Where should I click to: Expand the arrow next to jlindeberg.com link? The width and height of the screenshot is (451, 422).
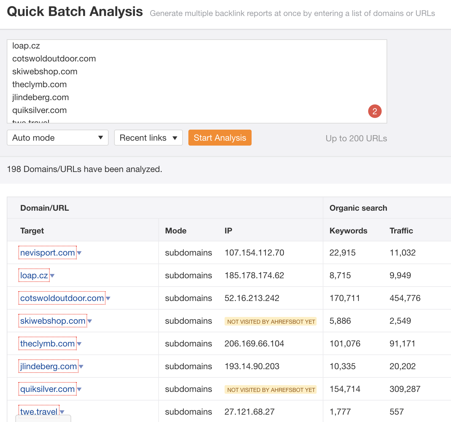81,367
